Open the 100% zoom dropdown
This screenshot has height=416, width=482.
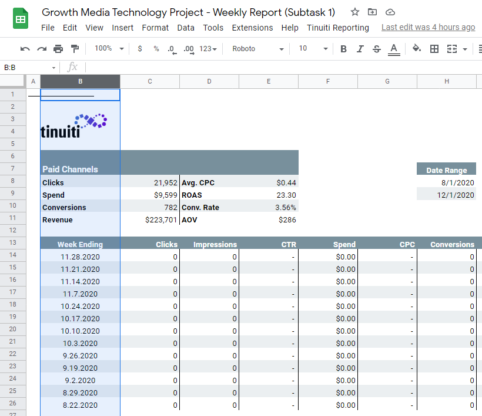coord(109,49)
